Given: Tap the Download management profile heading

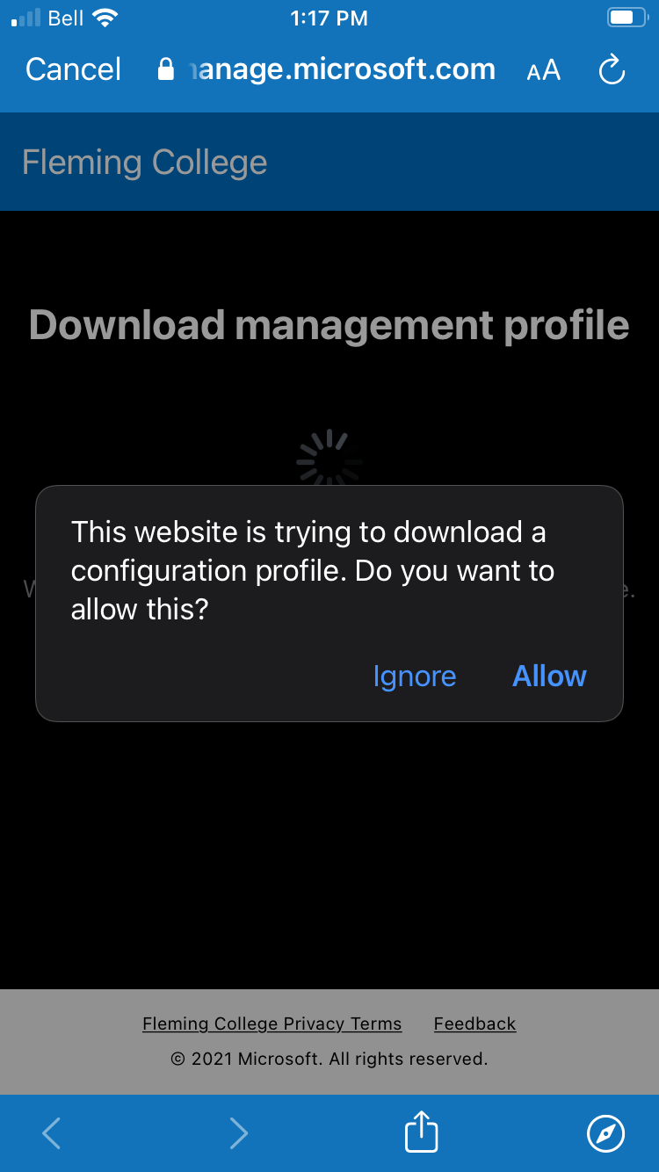Looking at the screenshot, I should click(329, 325).
